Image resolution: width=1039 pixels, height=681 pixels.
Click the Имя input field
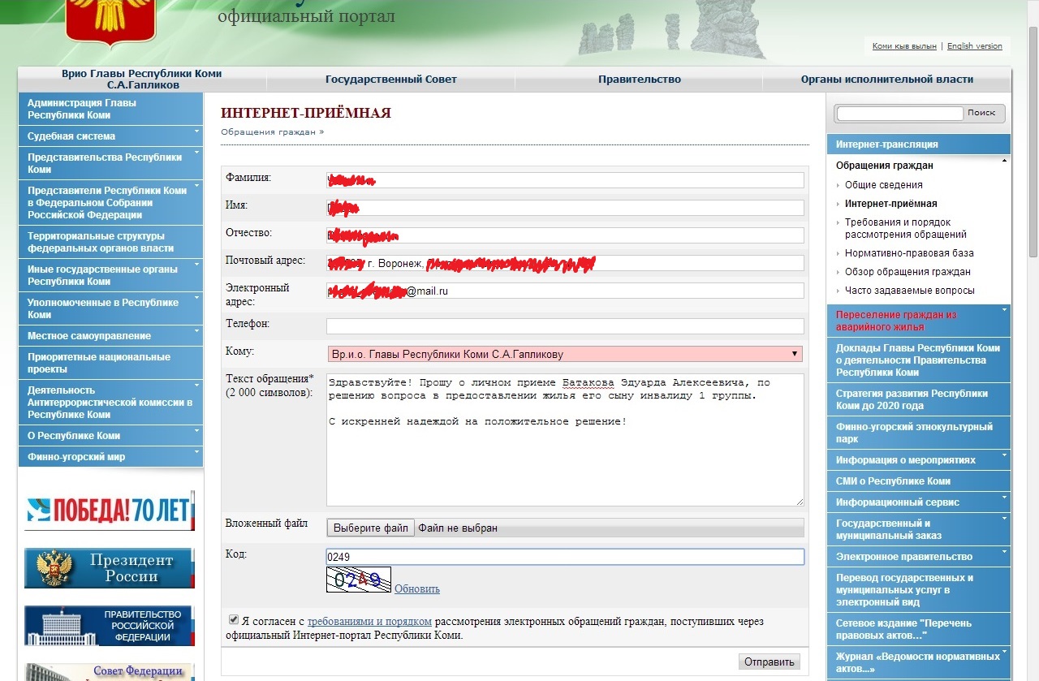(565, 208)
